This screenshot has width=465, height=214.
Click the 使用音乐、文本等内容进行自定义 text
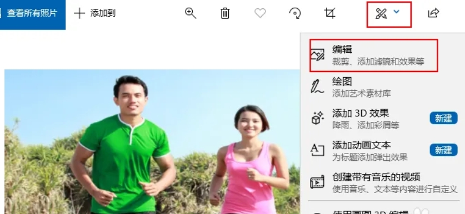click(394, 189)
